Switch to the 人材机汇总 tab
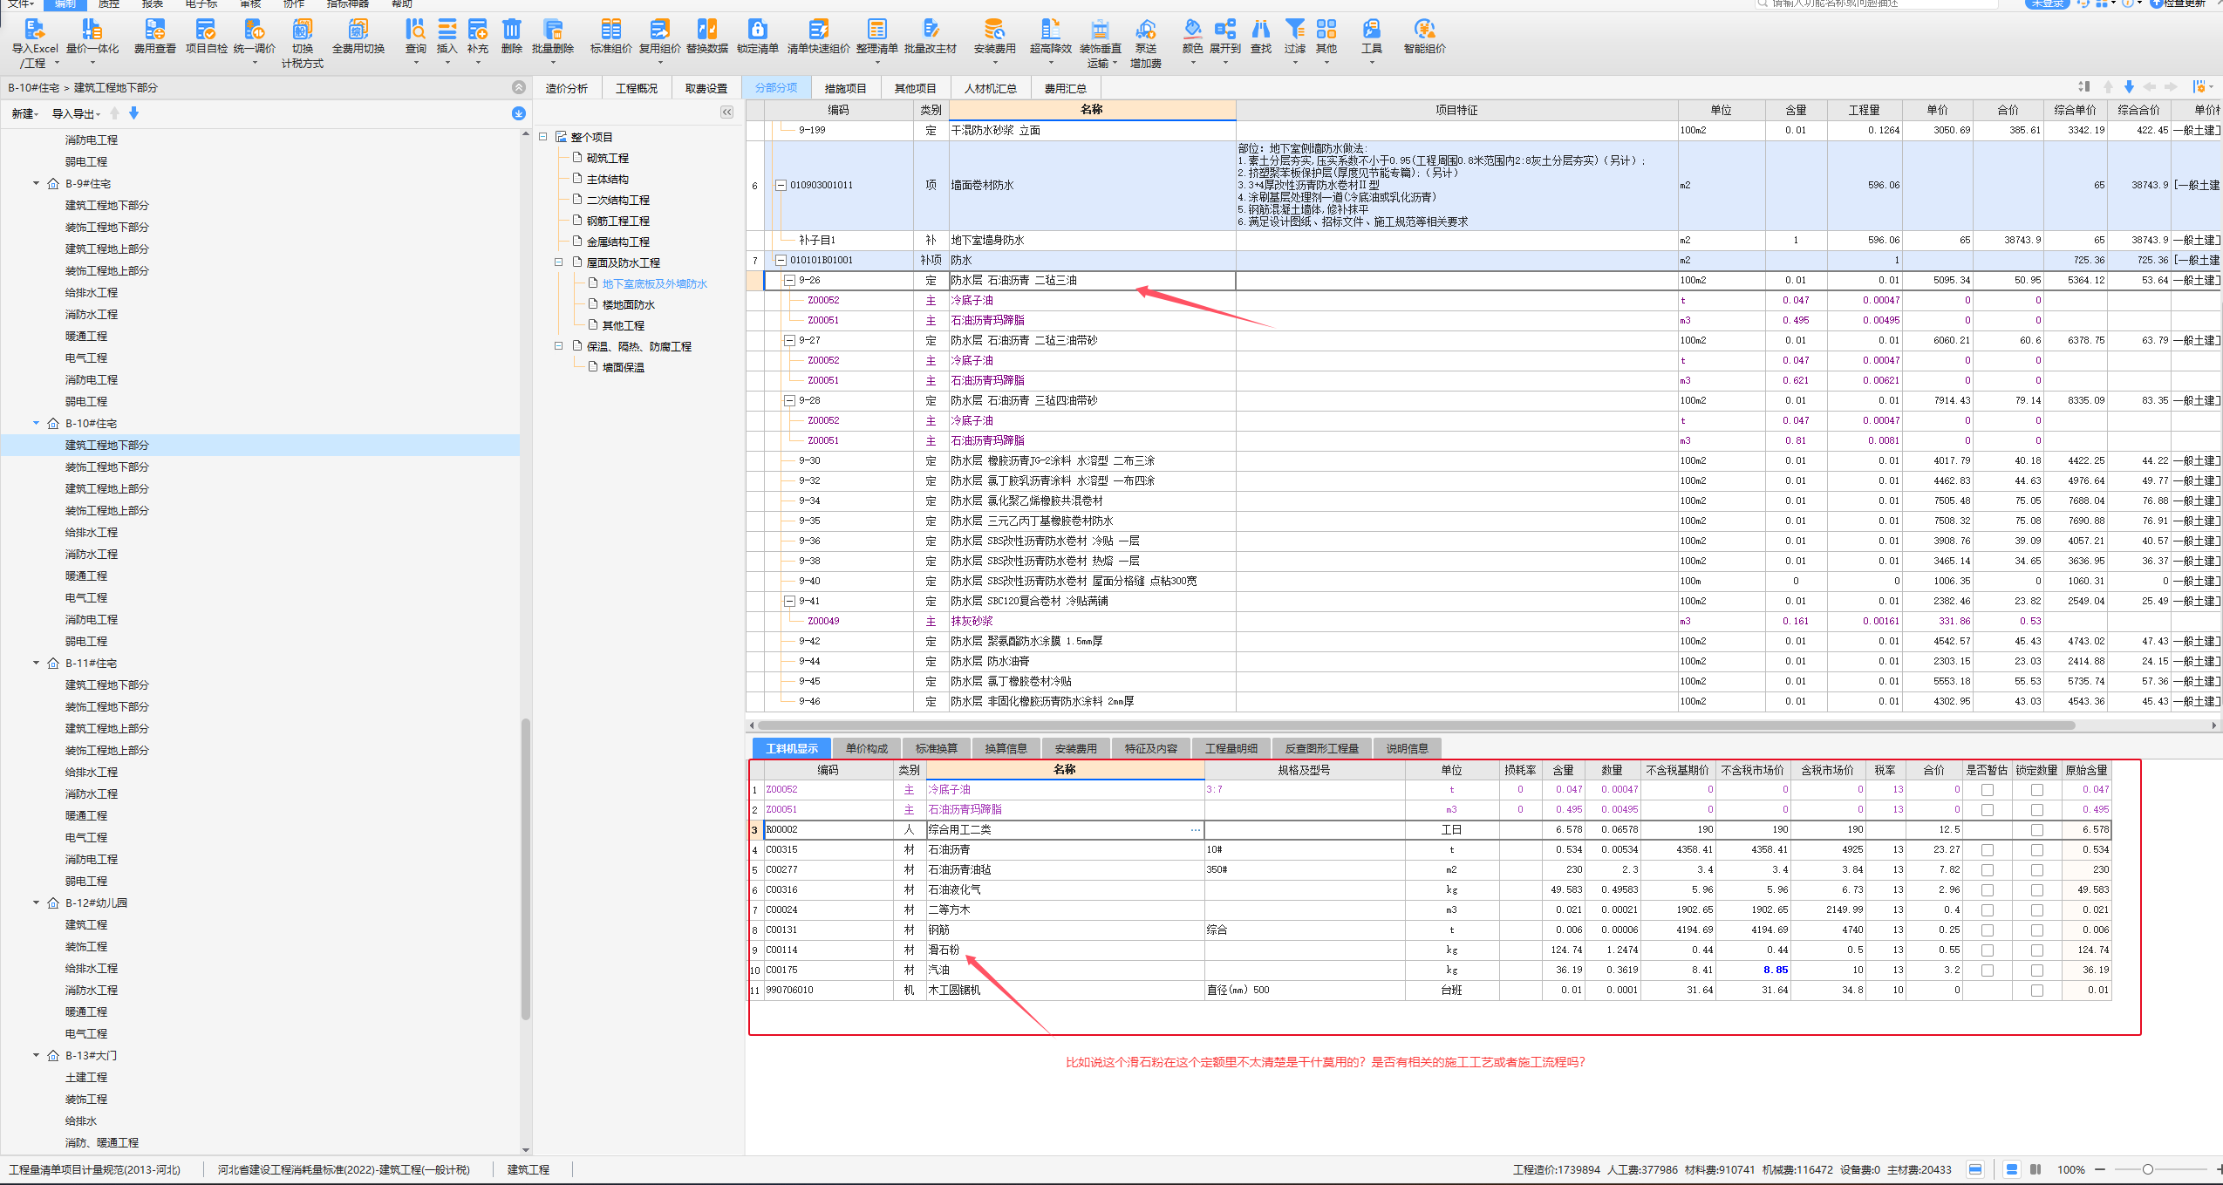Viewport: 2223px width, 1185px height. (991, 88)
